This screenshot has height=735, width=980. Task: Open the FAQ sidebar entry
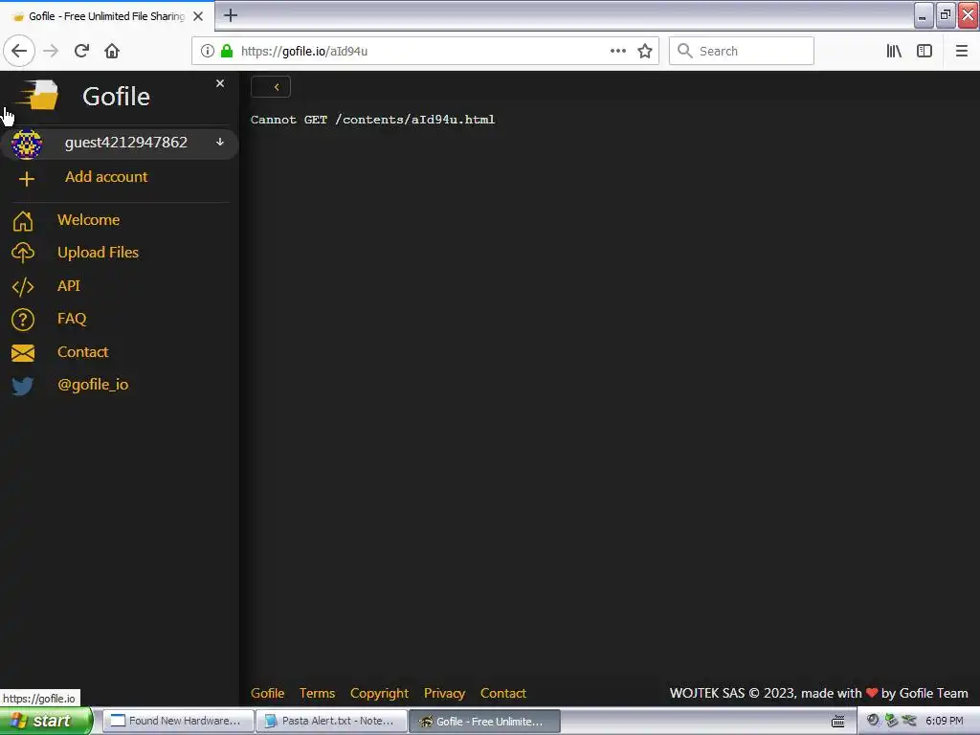[72, 319]
